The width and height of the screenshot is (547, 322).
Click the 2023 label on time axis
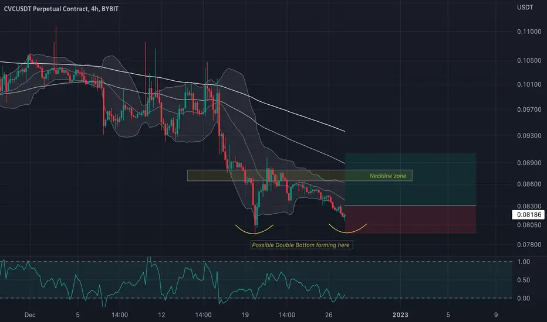coord(400,315)
